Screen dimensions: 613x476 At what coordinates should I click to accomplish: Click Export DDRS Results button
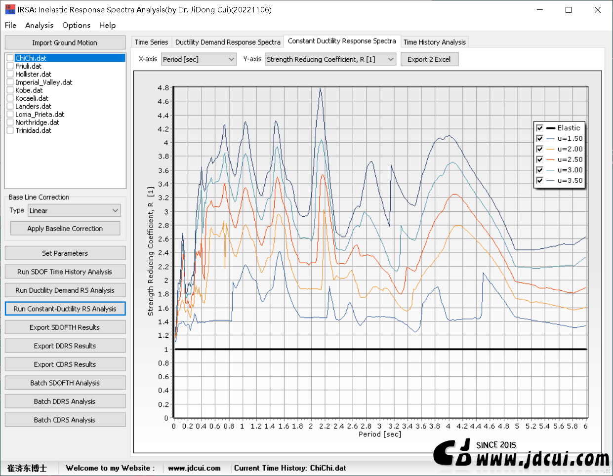click(65, 346)
